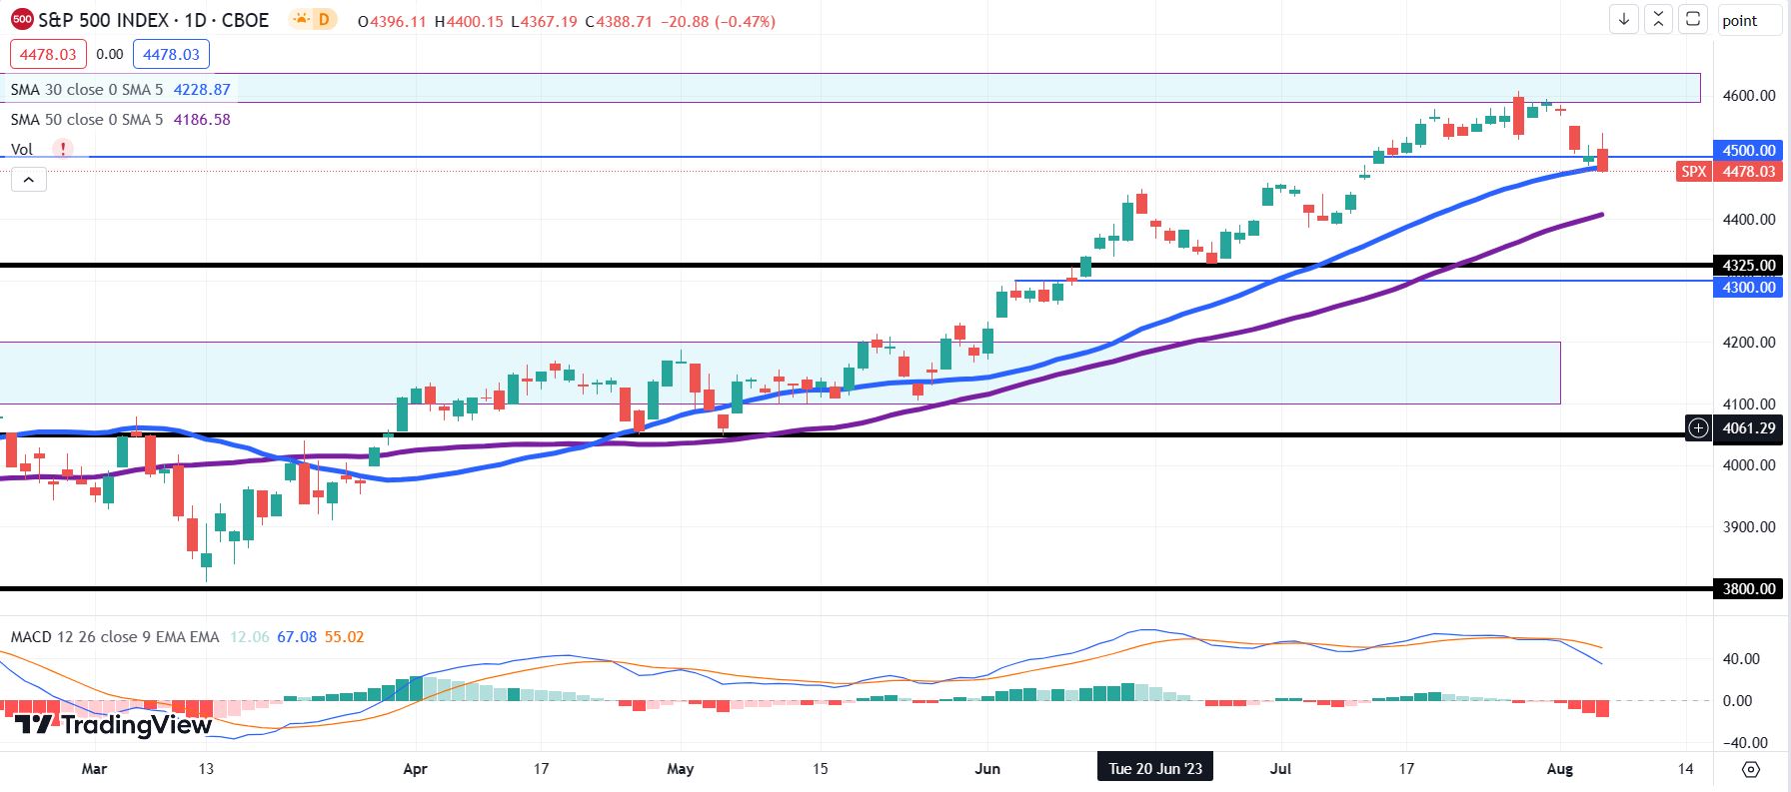Click the purple SMA 50 value 4186.58
Image resolution: width=1791 pixels, height=792 pixels.
(x=202, y=119)
